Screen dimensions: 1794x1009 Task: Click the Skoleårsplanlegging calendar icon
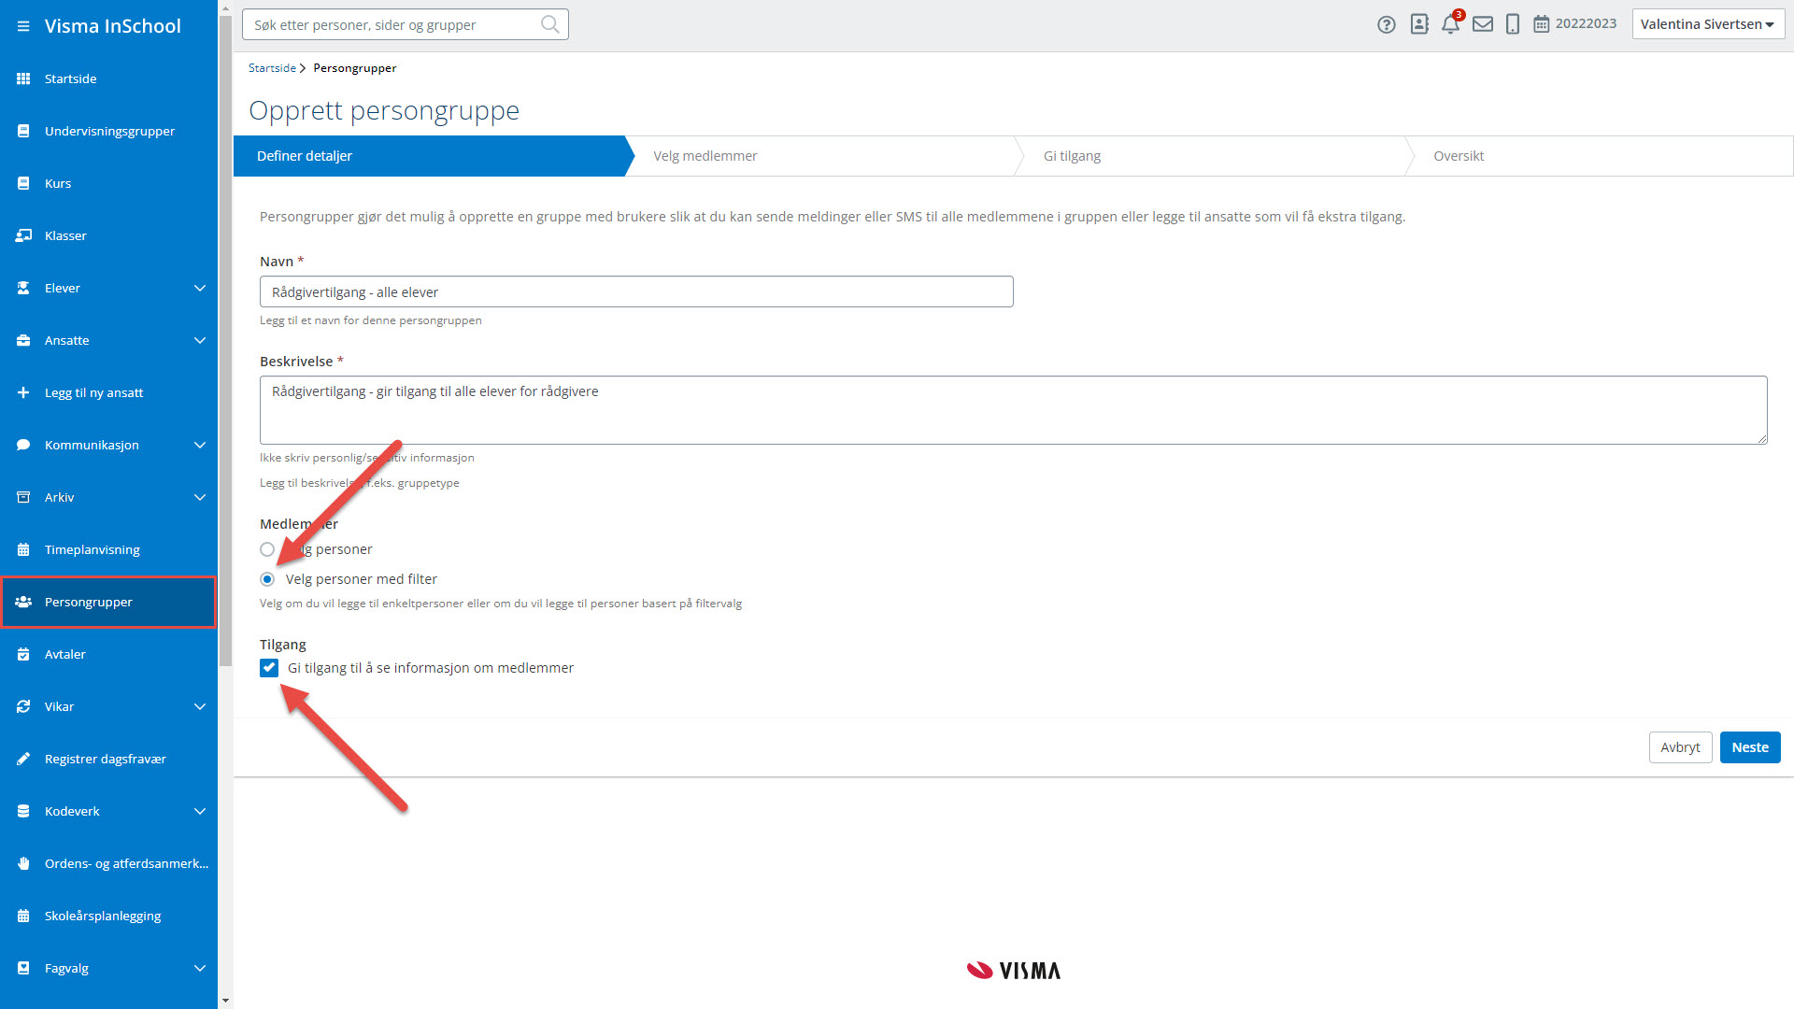(x=23, y=916)
